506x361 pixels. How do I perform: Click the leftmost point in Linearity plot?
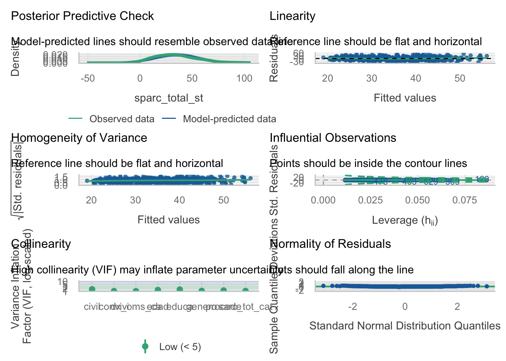[323, 58]
